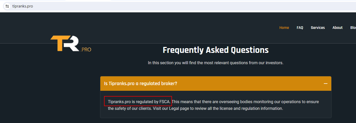The image size is (356, 123).
Task: Open the FAQ navigation item
Action: pos(300,28)
